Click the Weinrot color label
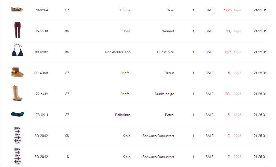276x167 pixels. click(x=168, y=31)
